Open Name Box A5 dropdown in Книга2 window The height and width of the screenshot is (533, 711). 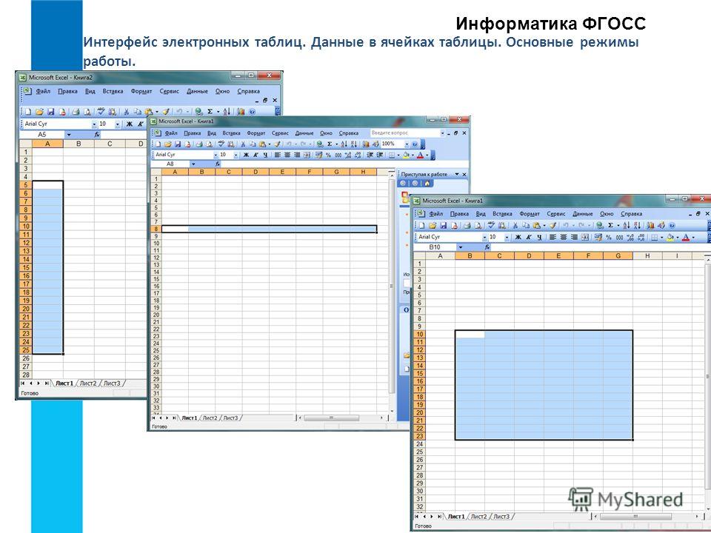69,135
